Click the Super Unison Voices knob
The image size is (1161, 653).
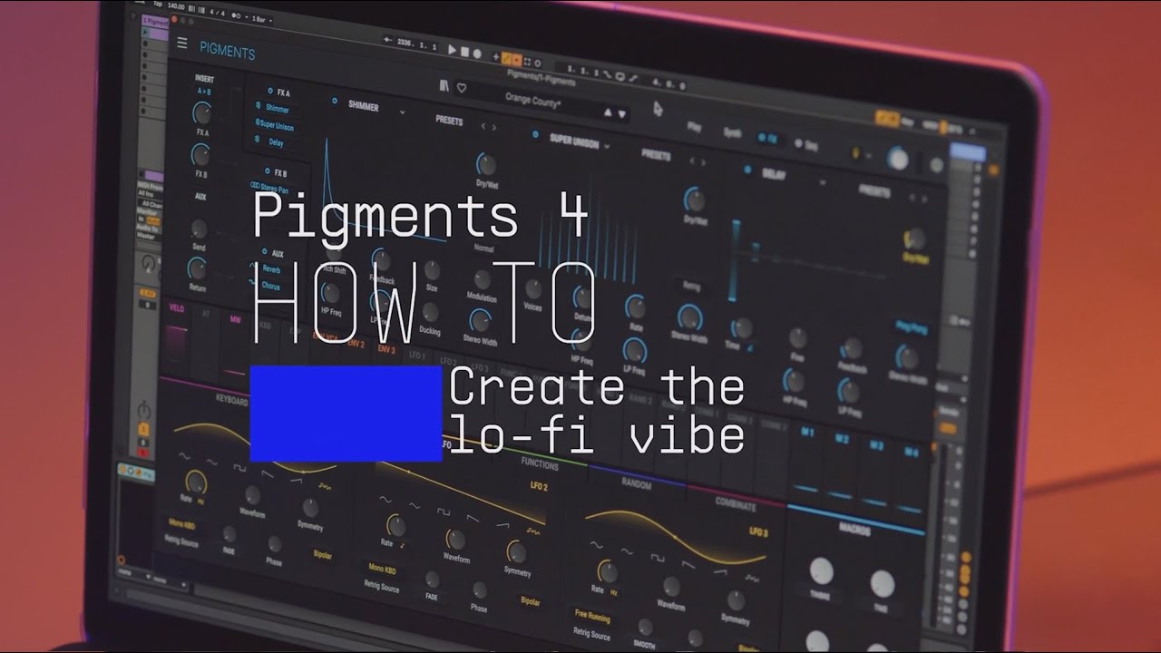pyautogui.click(x=533, y=288)
